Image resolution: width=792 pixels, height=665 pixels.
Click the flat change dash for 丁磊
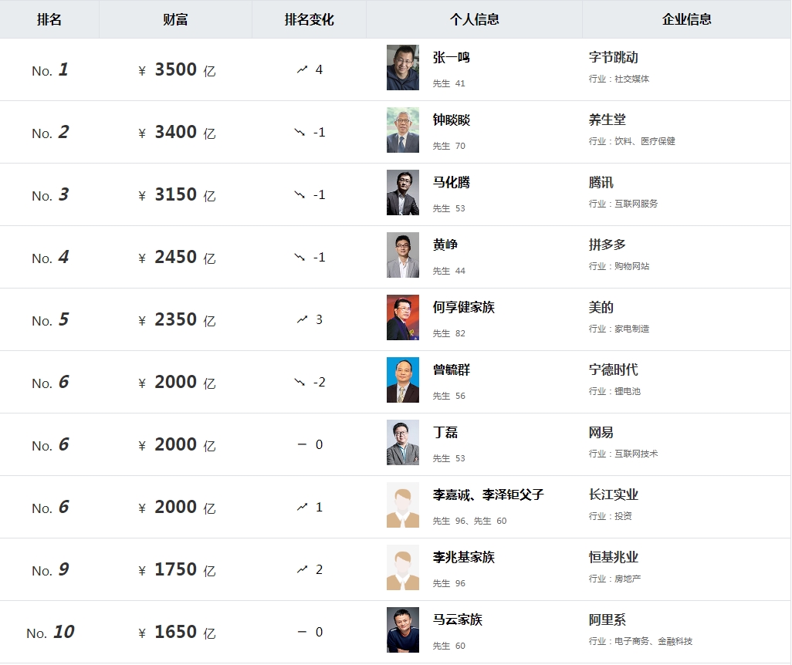coord(302,444)
